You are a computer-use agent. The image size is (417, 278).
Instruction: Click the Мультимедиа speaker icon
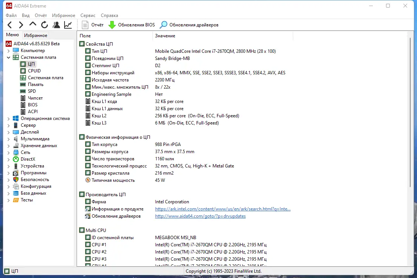click(16, 139)
